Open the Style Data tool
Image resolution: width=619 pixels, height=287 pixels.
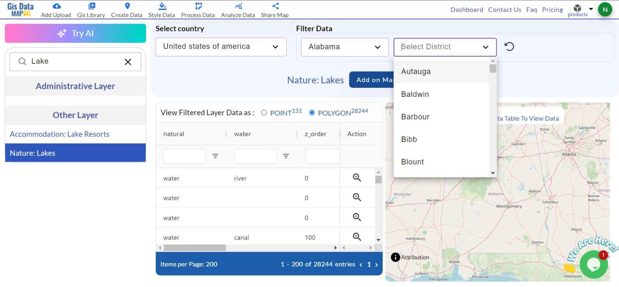coord(161,9)
